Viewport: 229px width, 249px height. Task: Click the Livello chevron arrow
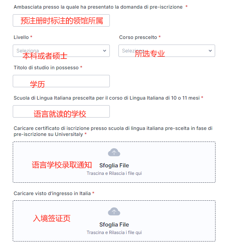[x=105, y=51]
